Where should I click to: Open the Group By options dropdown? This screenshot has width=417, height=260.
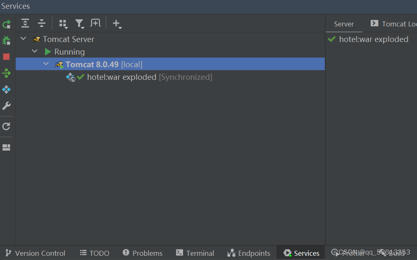tap(63, 24)
